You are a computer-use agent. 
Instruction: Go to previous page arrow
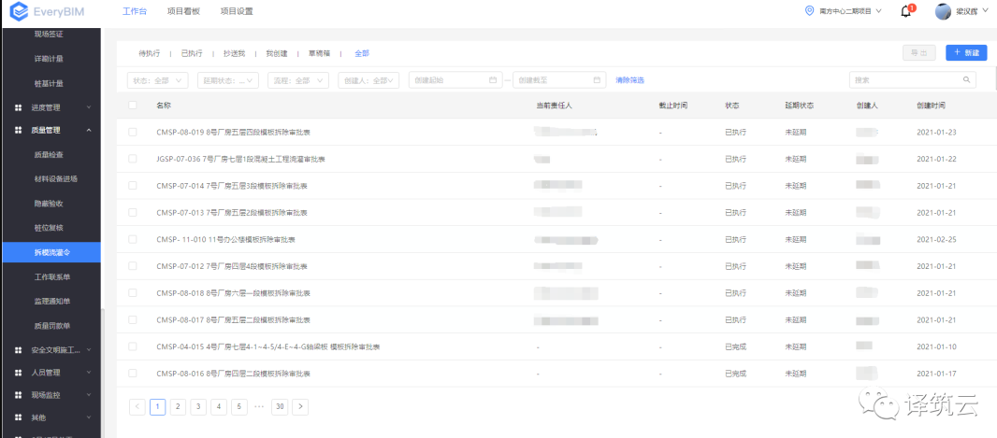pos(137,407)
